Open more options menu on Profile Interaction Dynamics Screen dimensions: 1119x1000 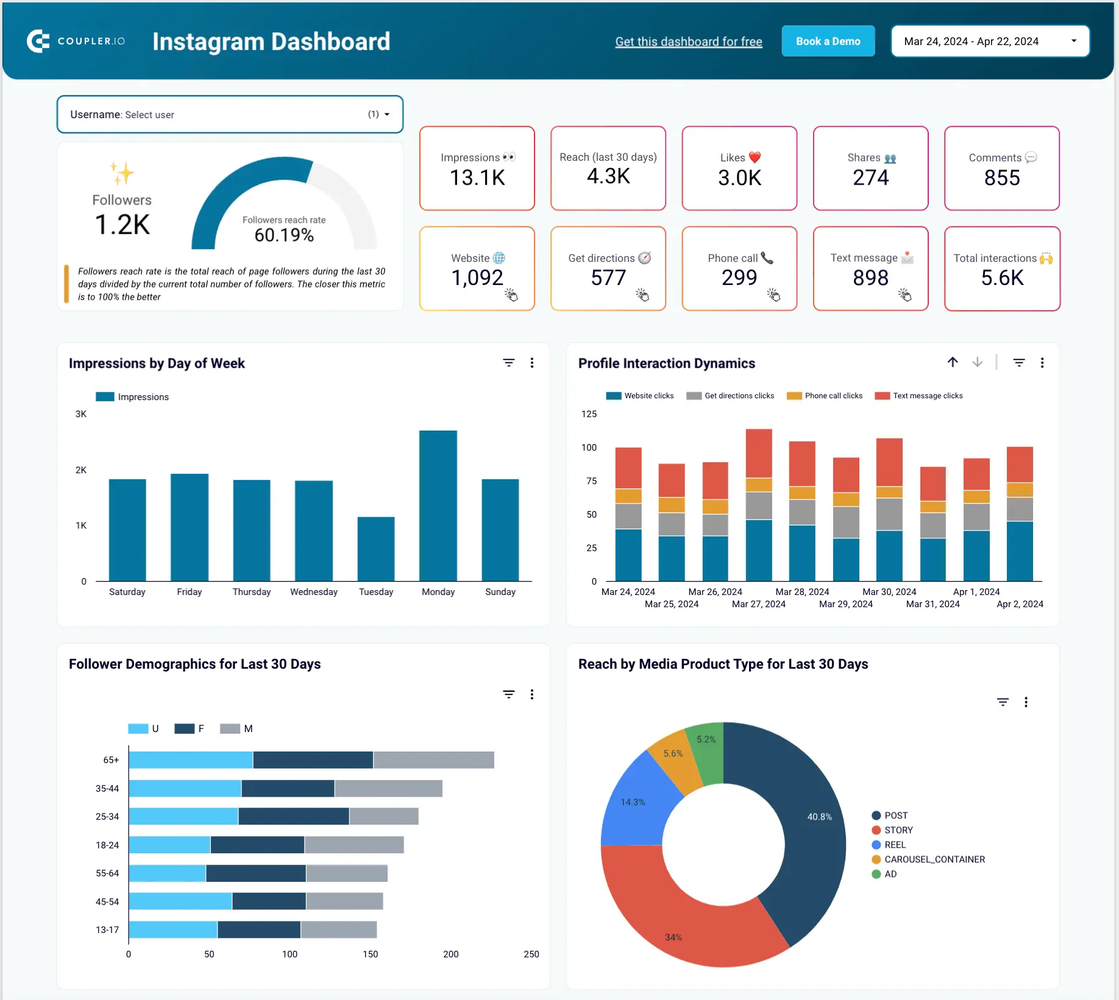[1042, 363]
